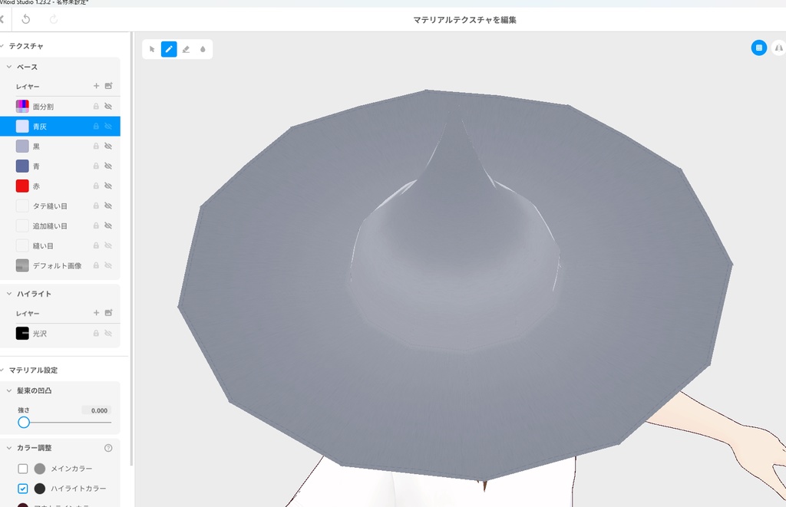Select the 縫い目 layer
Image resolution: width=786 pixels, height=507 pixels.
[60, 245]
